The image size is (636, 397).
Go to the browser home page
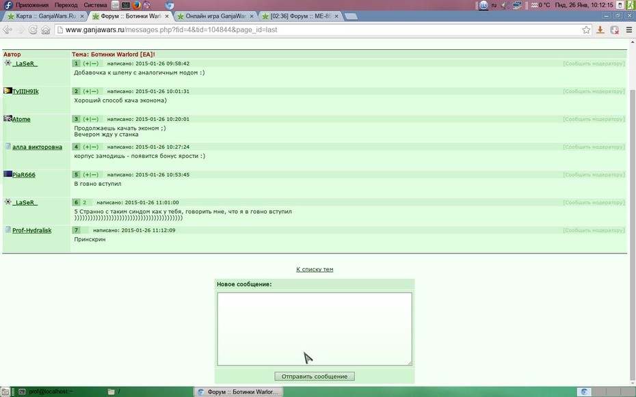46,29
